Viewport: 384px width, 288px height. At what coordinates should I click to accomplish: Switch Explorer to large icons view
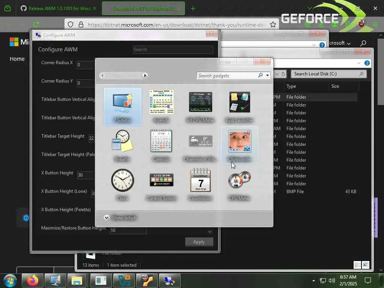coord(365,265)
